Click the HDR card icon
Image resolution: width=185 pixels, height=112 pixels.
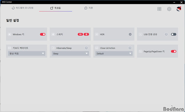point(97,34)
